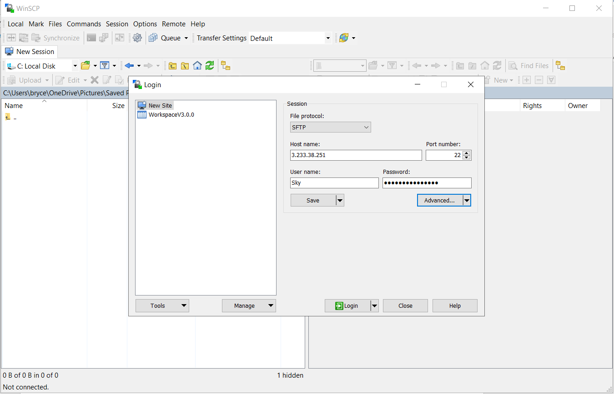Open the Commands menu
Image resolution: width=614 pixels, height=394 pixels.
click(84, 24)
